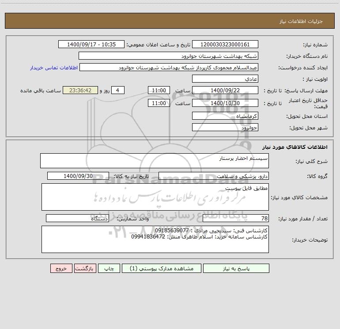340x329 pixels.
Task: Click delivery city field جوانرود
Action: point(225,127)
